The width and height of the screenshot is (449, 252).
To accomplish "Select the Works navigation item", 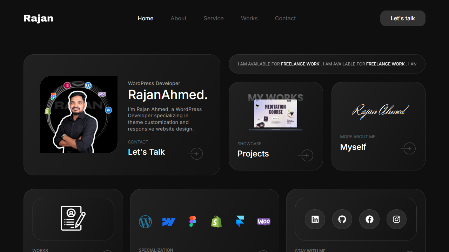I will click(x=249, y=18).
